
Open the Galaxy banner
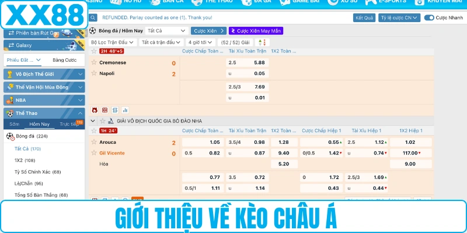coord(44,45)
